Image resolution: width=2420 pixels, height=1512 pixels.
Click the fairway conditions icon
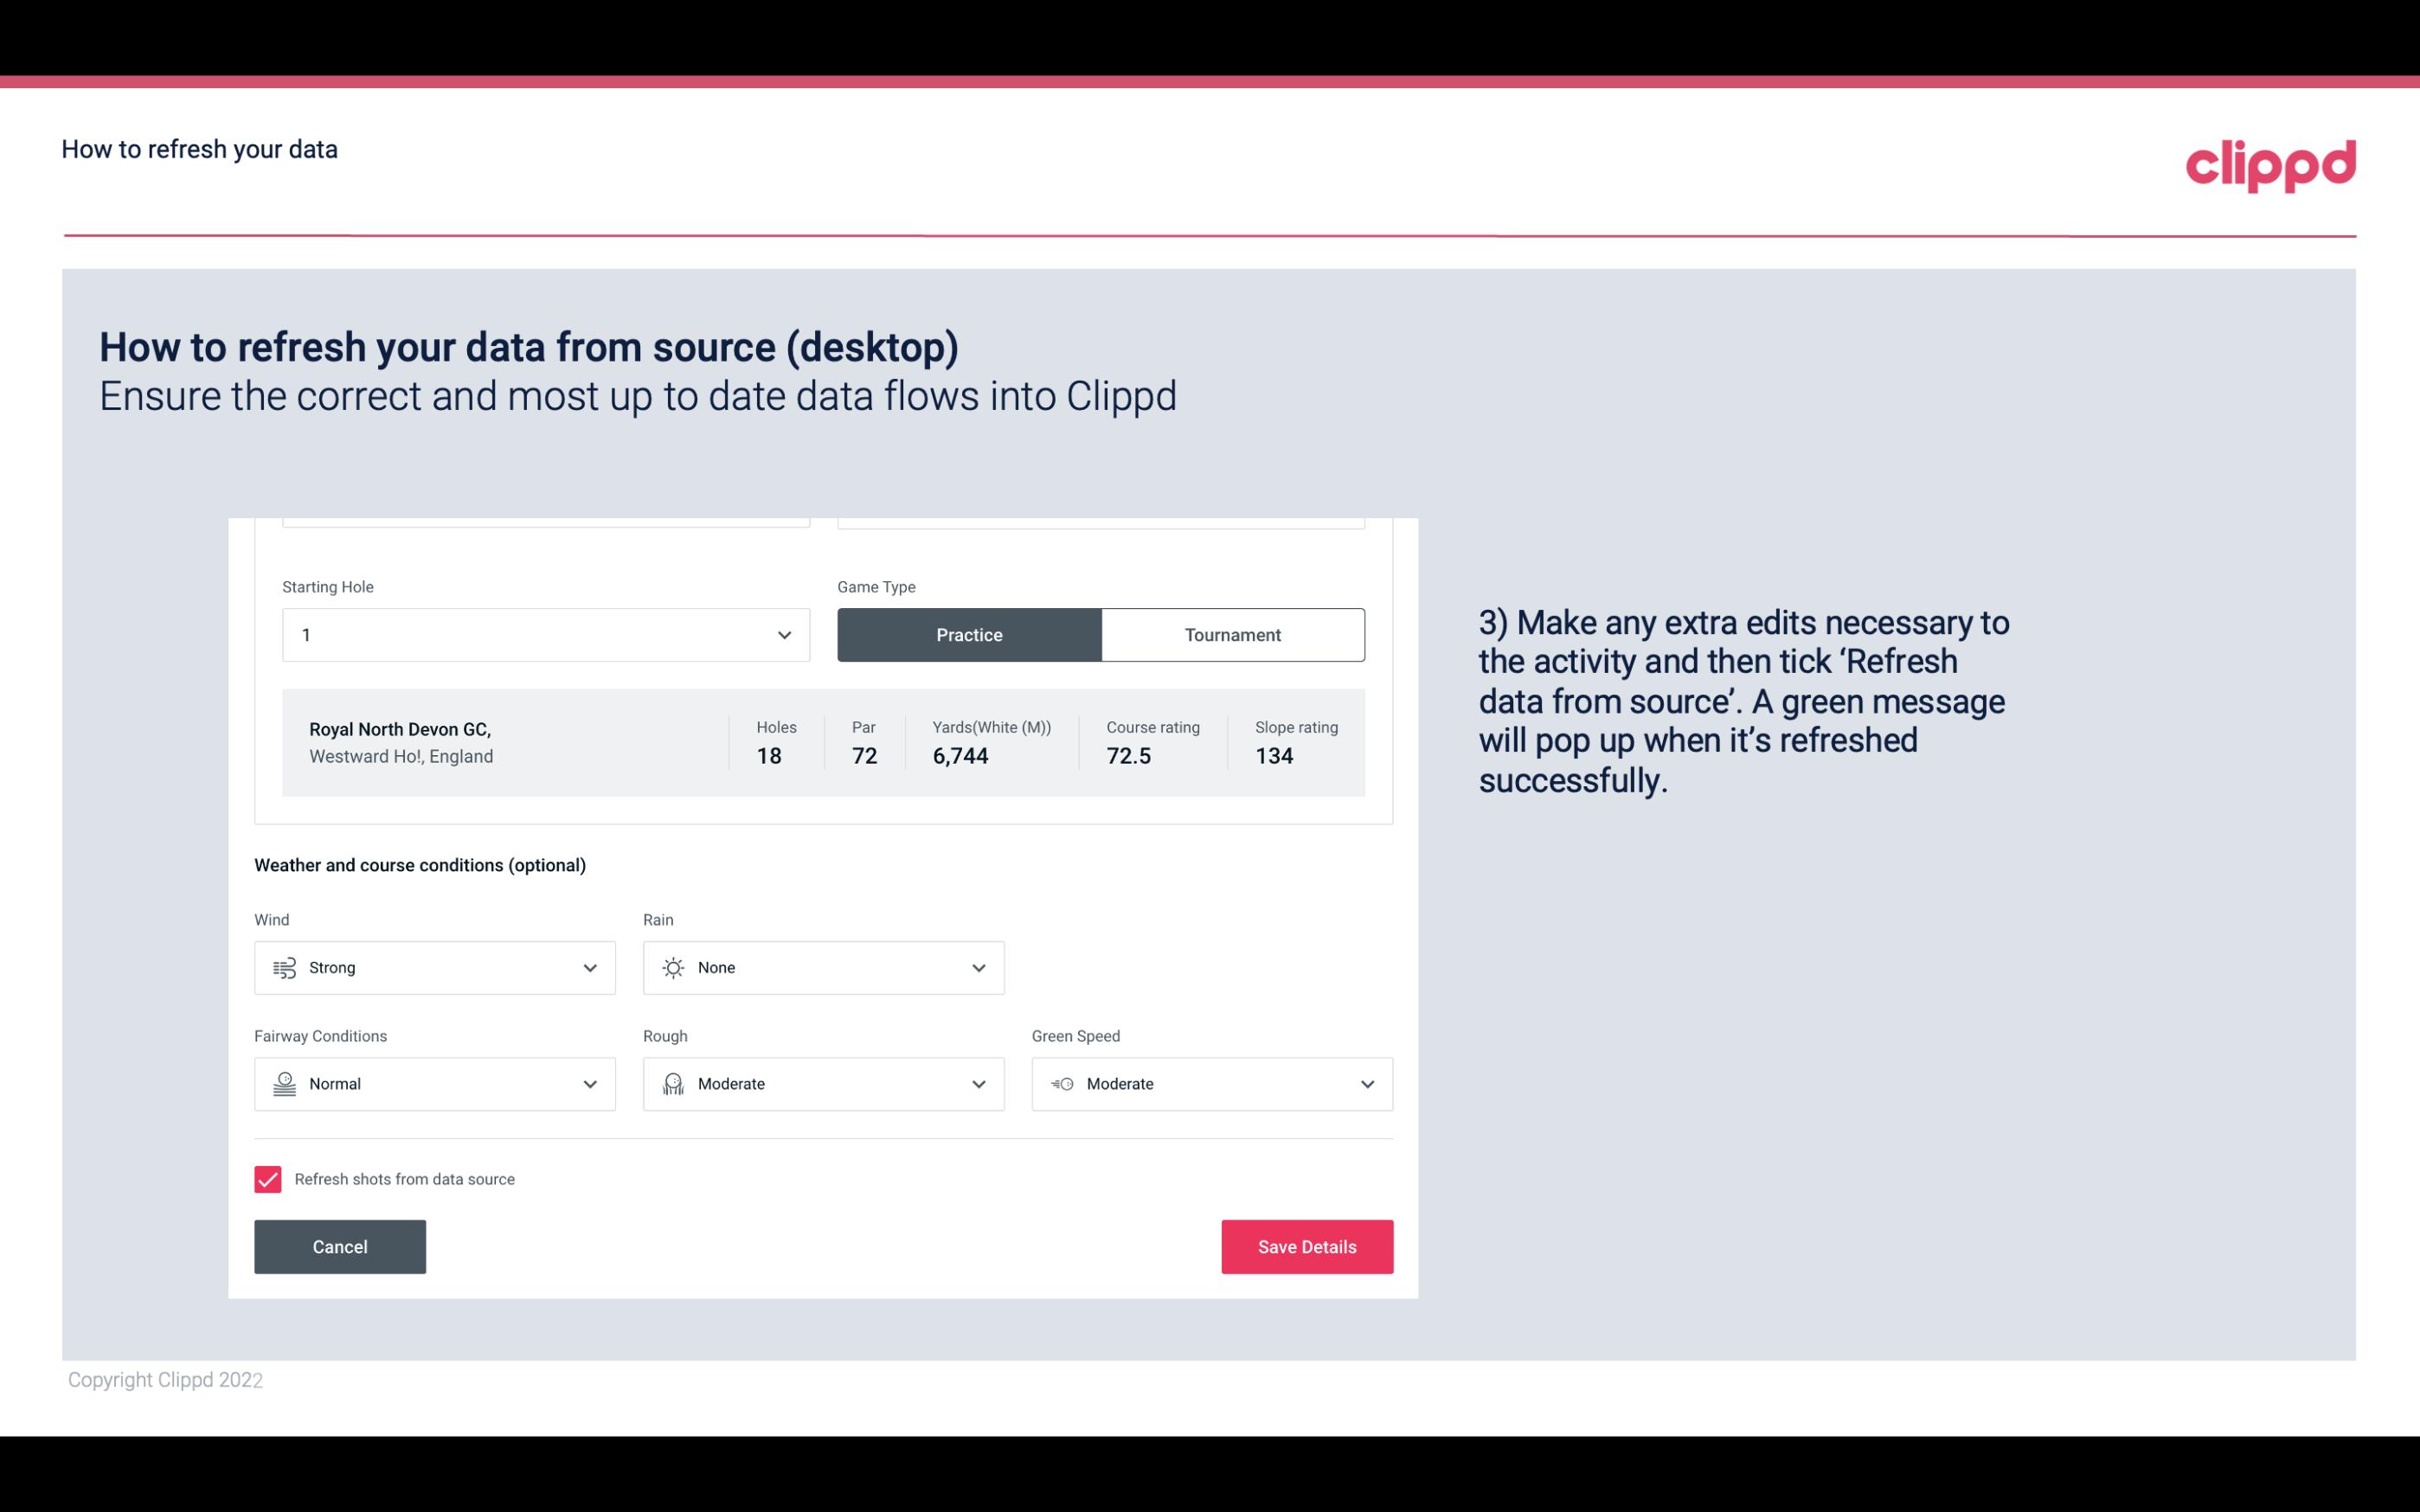pyautogui.click(x=282, y=1084)
